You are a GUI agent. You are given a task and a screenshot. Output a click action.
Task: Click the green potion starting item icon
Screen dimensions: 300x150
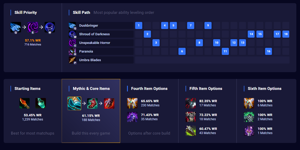pos(41,103)
